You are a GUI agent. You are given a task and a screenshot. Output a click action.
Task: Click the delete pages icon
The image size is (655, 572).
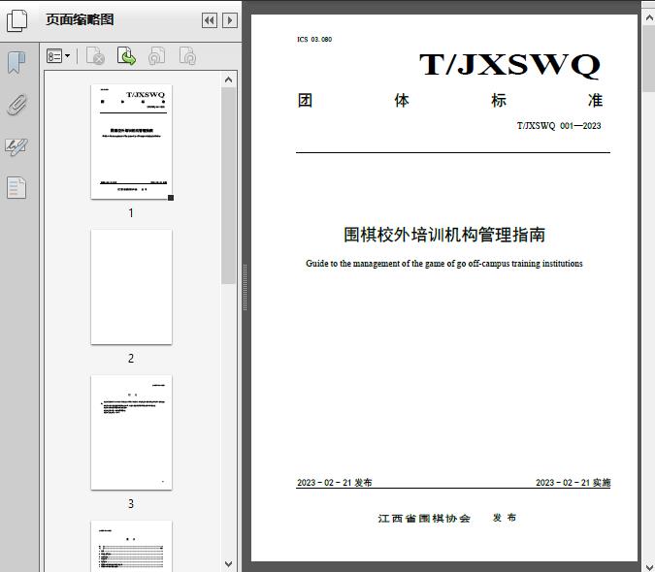(95, 56)
